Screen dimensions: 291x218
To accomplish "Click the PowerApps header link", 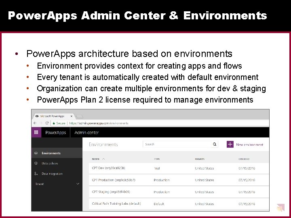I will [55, 132].
